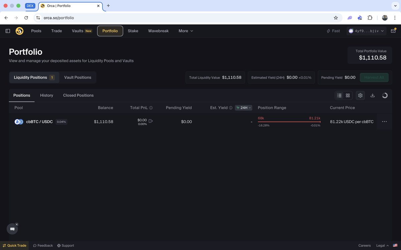Select the Portfolio nav item
Image resolution: width=401 pixels, height=250 pixels.
click(110, 31)
